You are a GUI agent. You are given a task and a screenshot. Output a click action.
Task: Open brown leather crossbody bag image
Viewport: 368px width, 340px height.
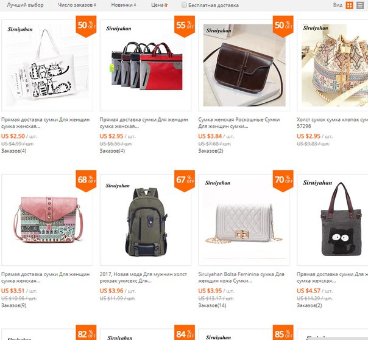point(244,65)
